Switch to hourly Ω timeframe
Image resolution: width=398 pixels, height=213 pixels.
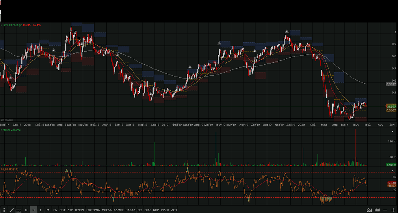26,210
